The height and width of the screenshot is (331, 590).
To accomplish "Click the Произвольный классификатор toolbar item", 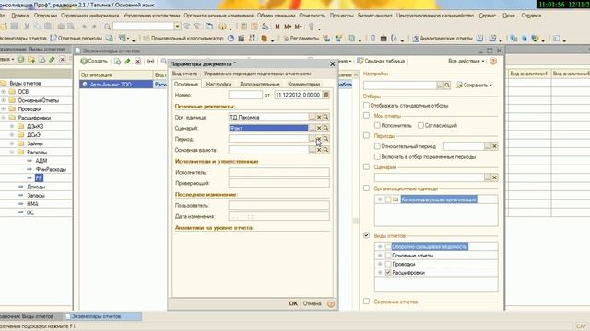I will coord(183,39).
